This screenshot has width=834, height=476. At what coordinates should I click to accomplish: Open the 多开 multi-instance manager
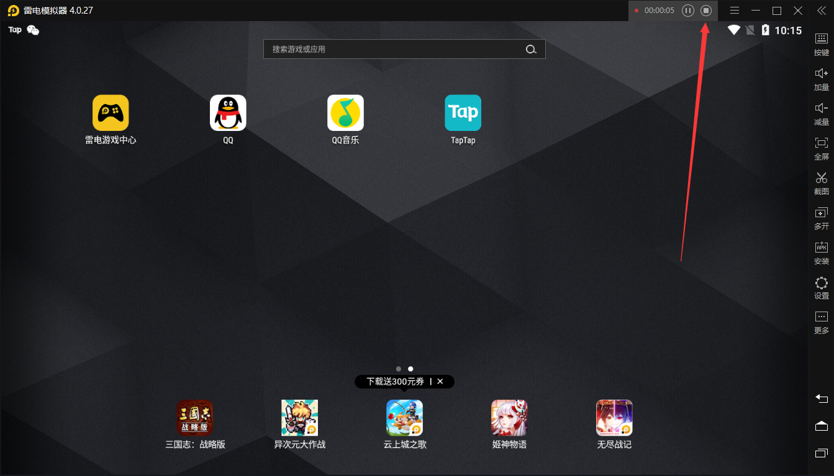tap(822, 218)
